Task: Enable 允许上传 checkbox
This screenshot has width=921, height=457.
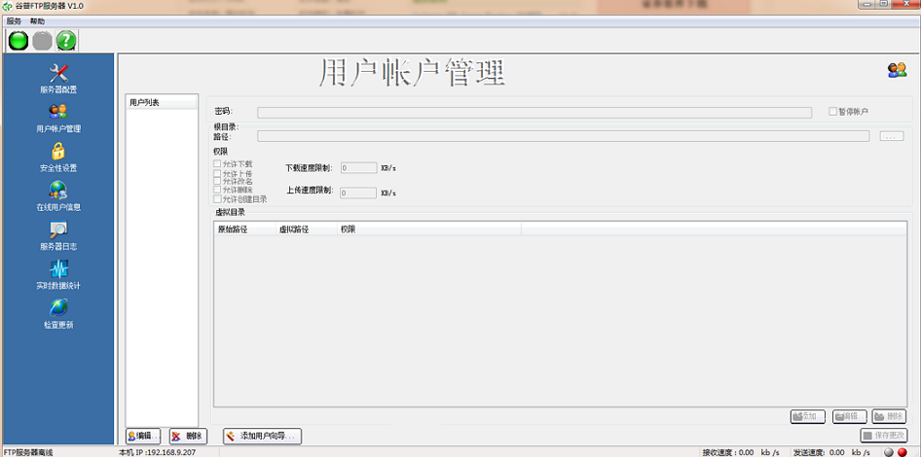Action: click(217, 174)
